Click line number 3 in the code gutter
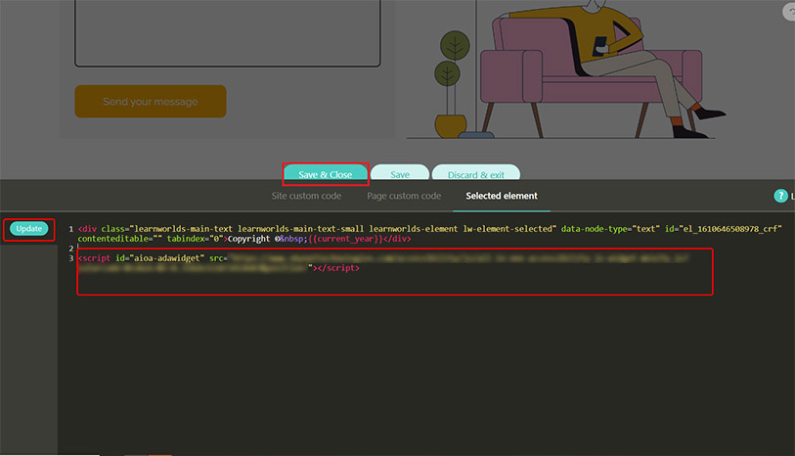 point(70,258)
